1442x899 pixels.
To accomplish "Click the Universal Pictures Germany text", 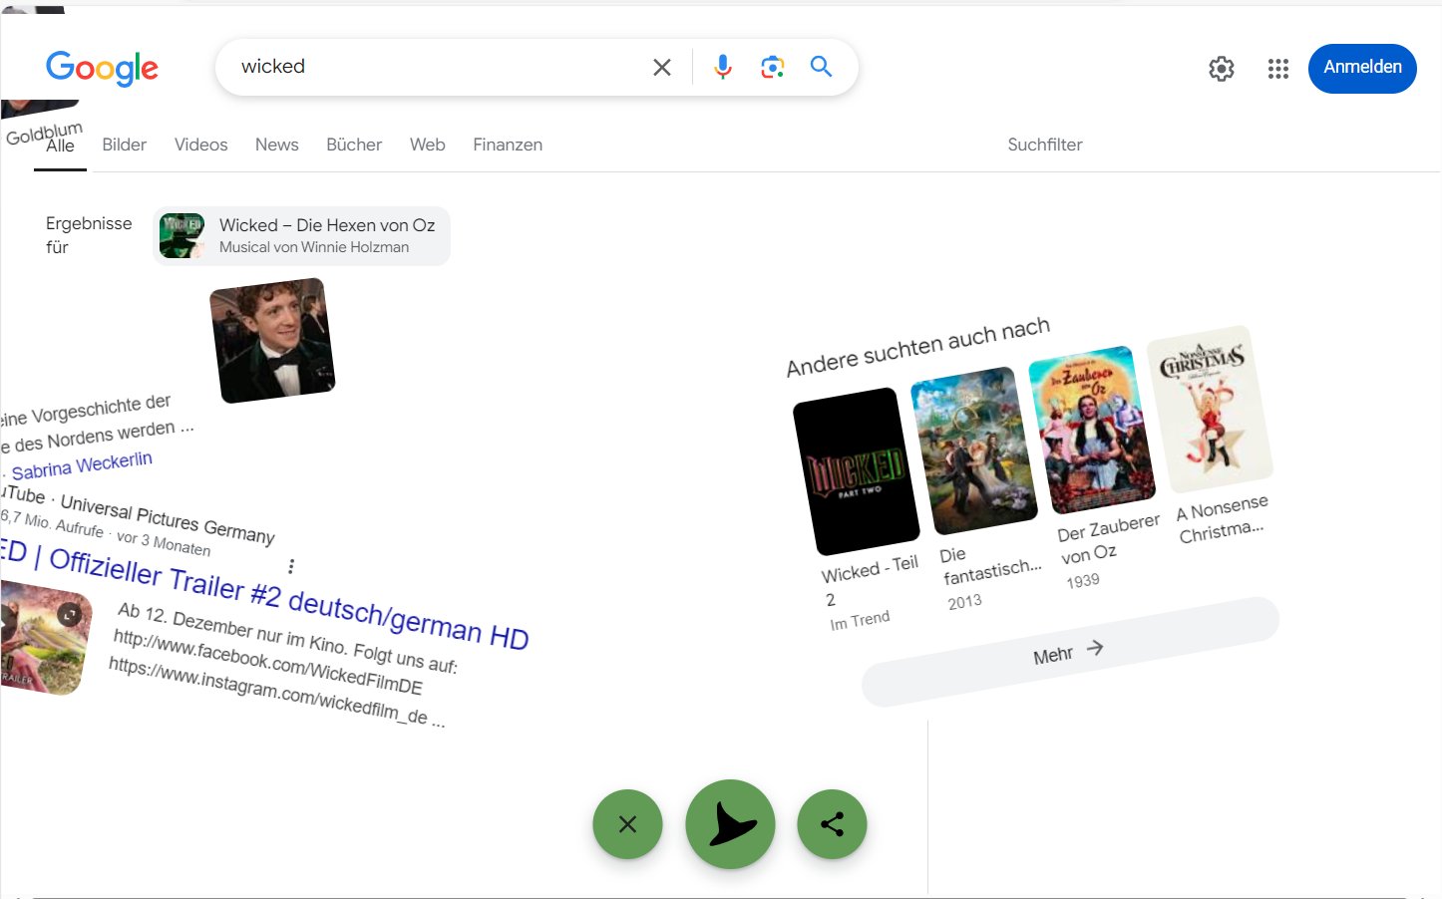I will tap(167, 518).
